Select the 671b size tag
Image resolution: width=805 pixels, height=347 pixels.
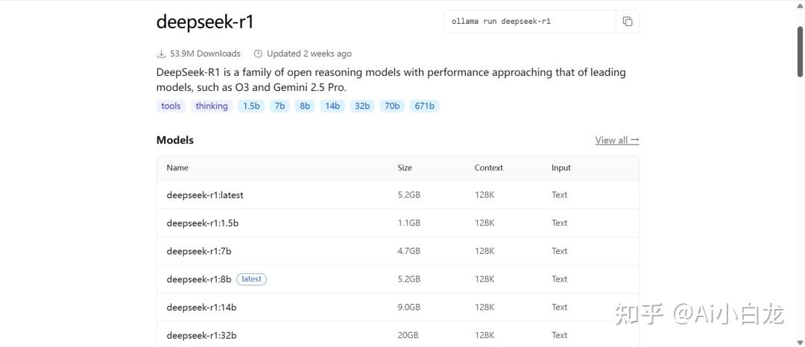(424, 106)
